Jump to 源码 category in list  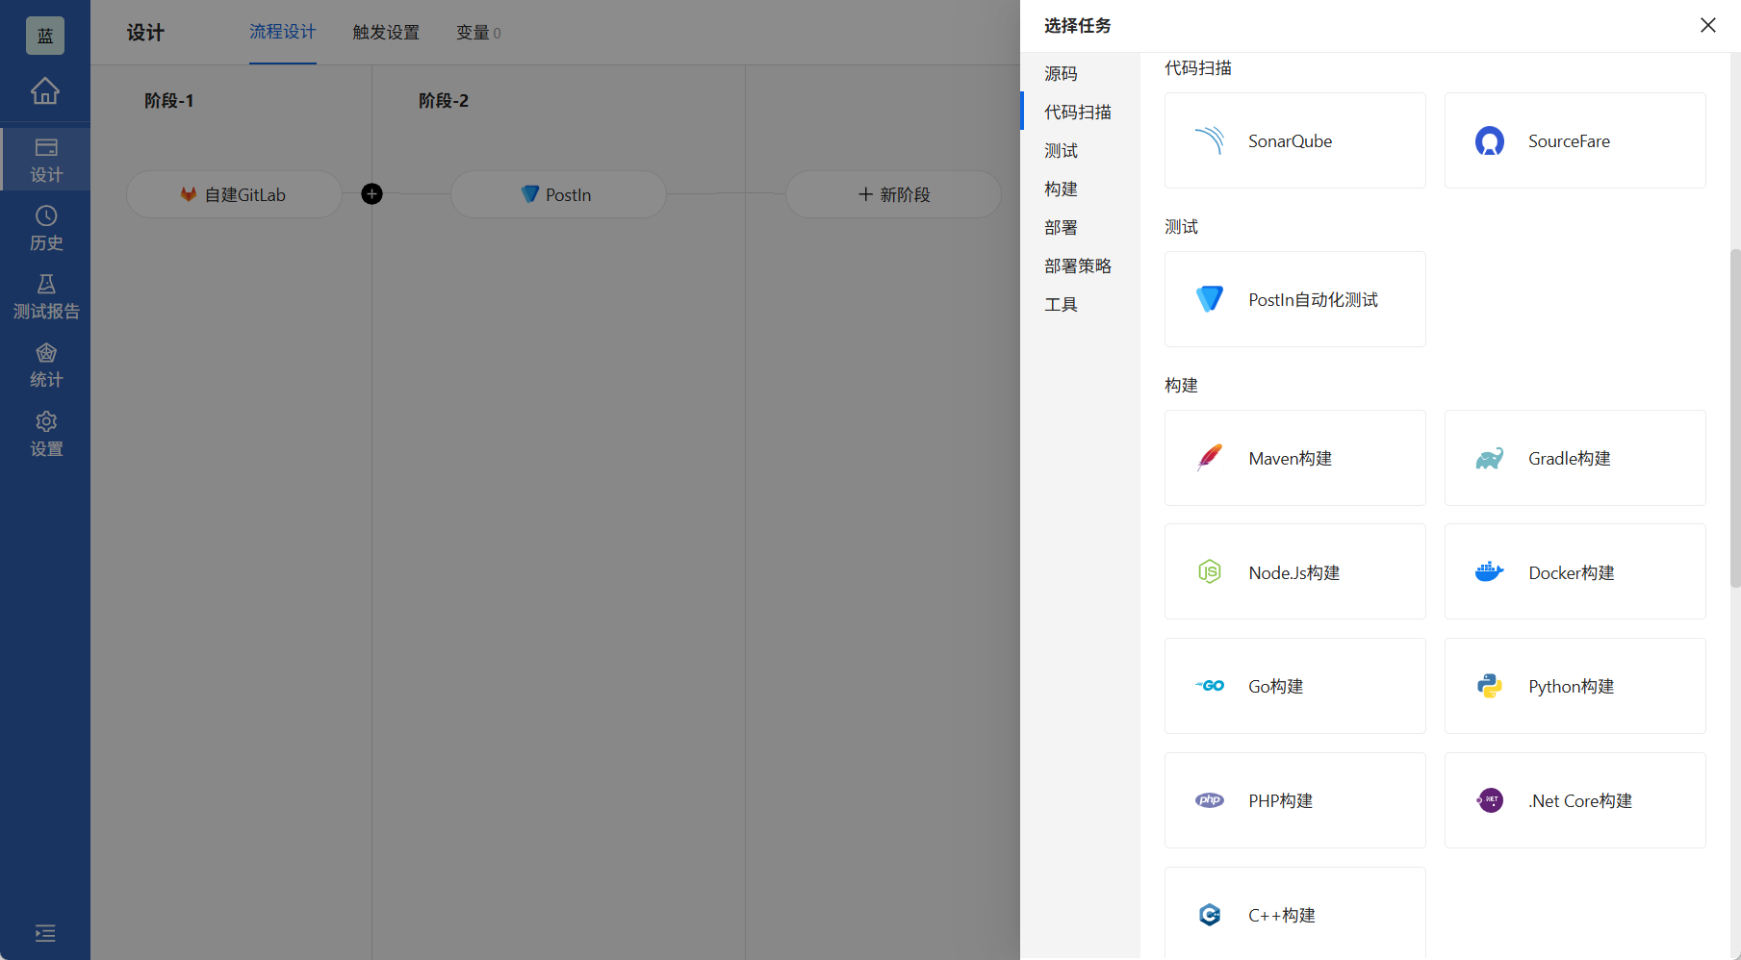(x=1061, y=73)
